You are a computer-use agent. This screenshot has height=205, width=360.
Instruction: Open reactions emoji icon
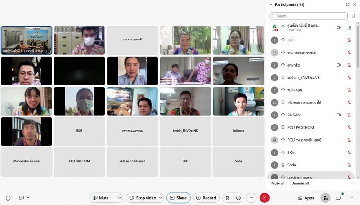pyautogui.click(x=238, y=198)
